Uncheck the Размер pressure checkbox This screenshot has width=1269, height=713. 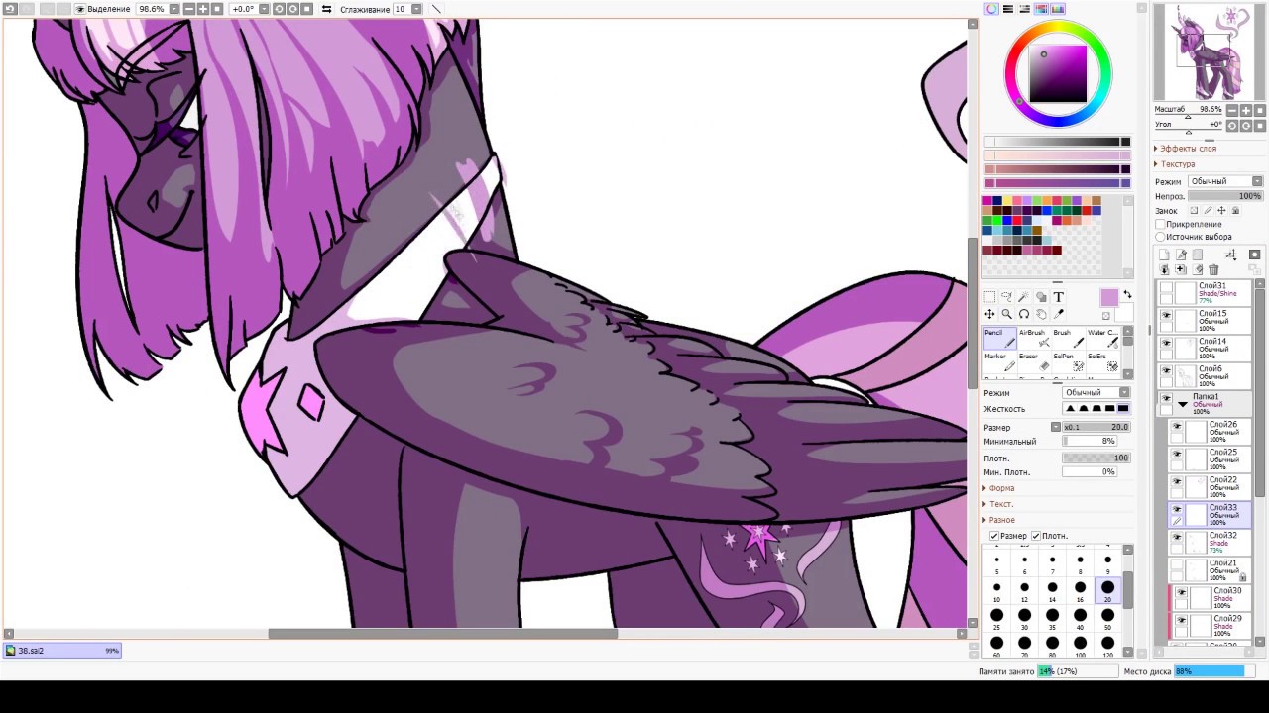tap(994, 536)
